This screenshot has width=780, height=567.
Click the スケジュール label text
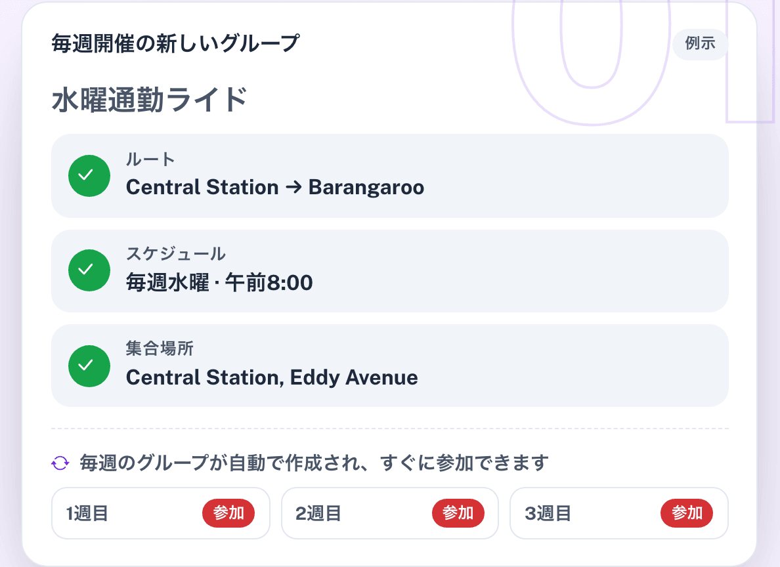click(x=175, y=254)
